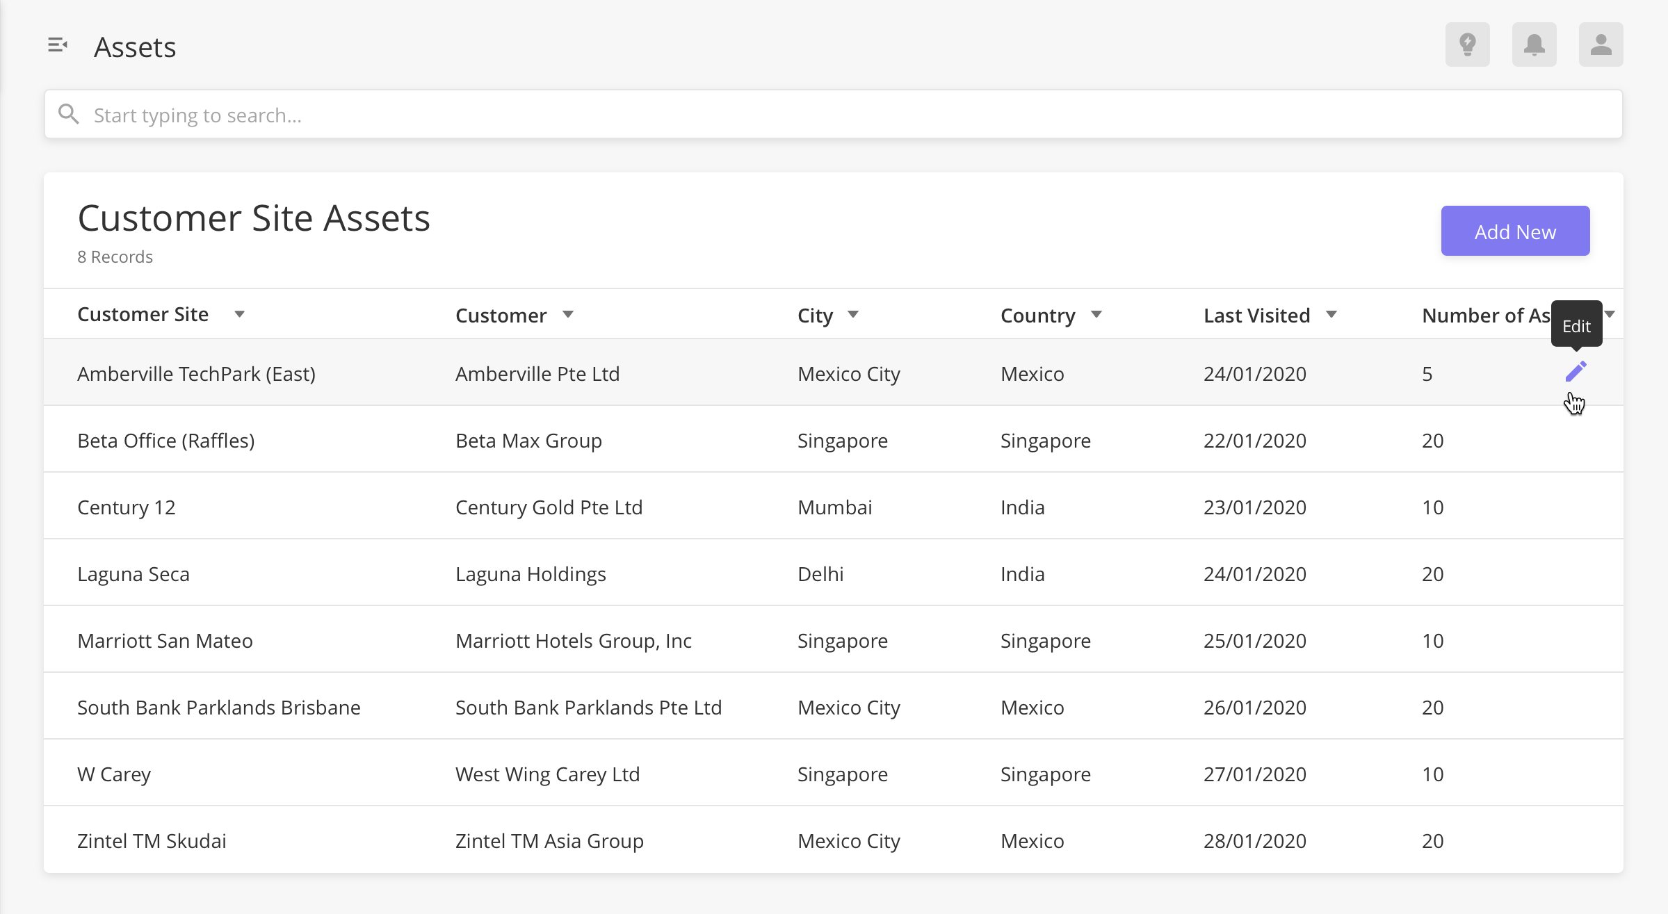Sort by Customer Site dropdown arrow
The height and width of the screenshot is (914, 1668).
(x=239, y=314)
